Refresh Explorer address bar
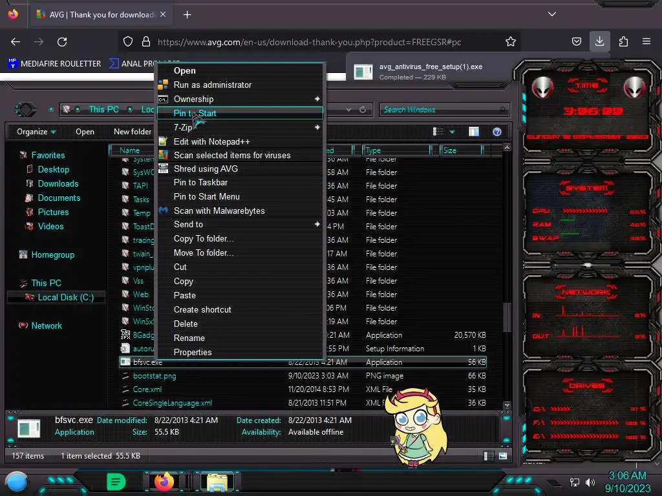The height and width of the screenshot is (496, 662). pyautogui.click(x=363, y=110)
